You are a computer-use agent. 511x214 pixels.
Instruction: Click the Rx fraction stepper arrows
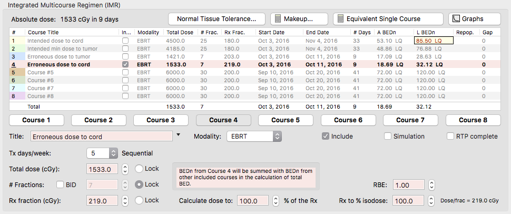click(125, 201)
